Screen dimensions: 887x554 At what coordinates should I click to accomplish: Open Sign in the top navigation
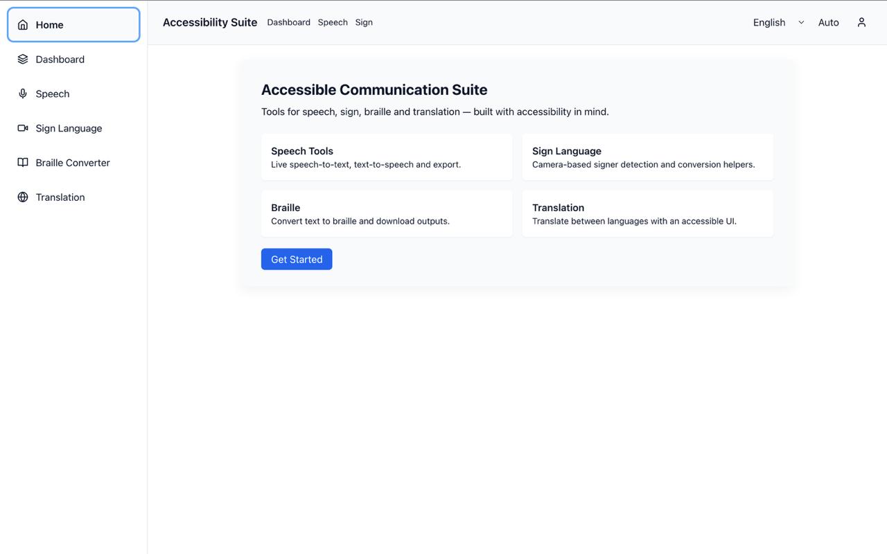pyautogui.click(x=364, y=22)
